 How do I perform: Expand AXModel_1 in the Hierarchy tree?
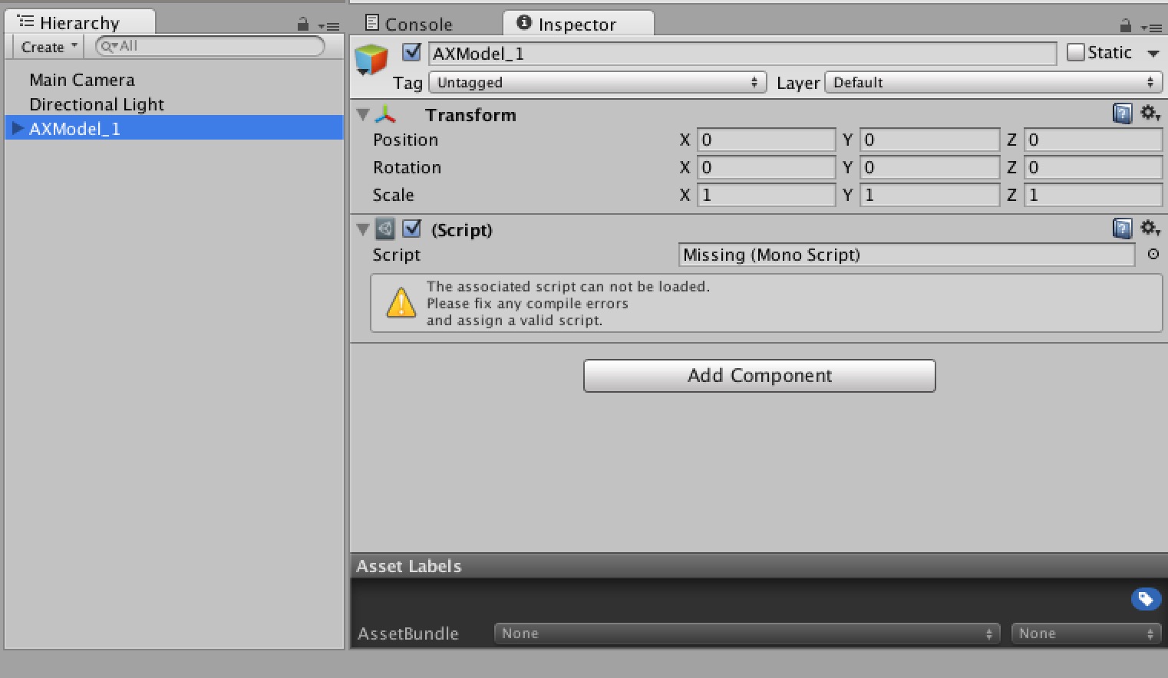pos(18,127)
